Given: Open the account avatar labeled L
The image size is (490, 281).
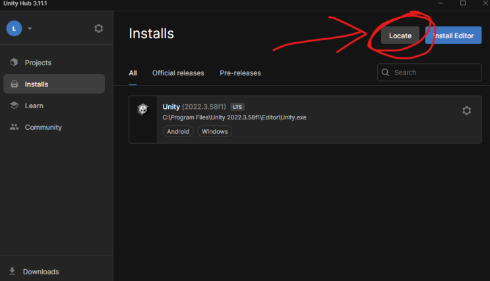Looking at the screenshot, I should [x=14, y=28].
